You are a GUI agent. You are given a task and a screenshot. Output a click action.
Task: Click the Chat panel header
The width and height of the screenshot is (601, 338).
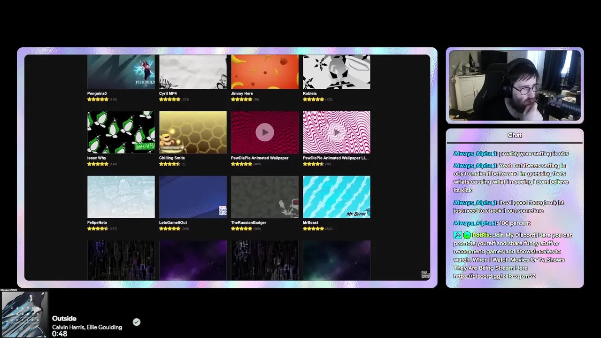click(515, 135)
